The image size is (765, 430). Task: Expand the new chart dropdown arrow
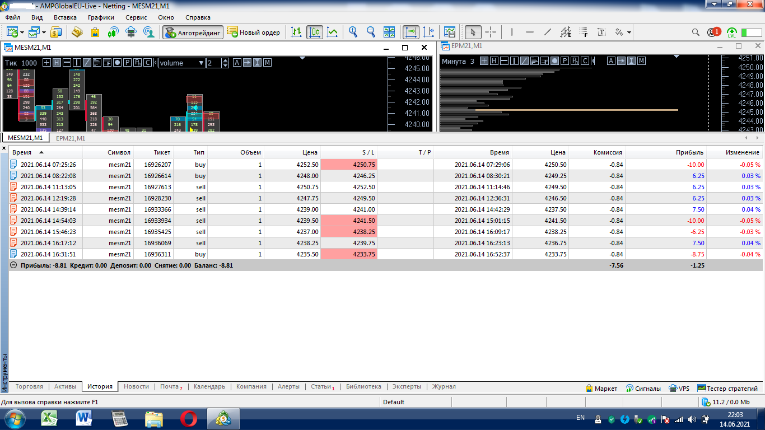pyautogui.click(x=22, y=32)
